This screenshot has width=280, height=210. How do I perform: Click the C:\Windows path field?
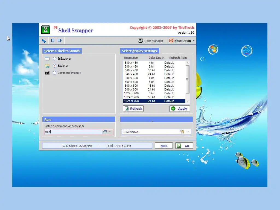coord(151,132)
